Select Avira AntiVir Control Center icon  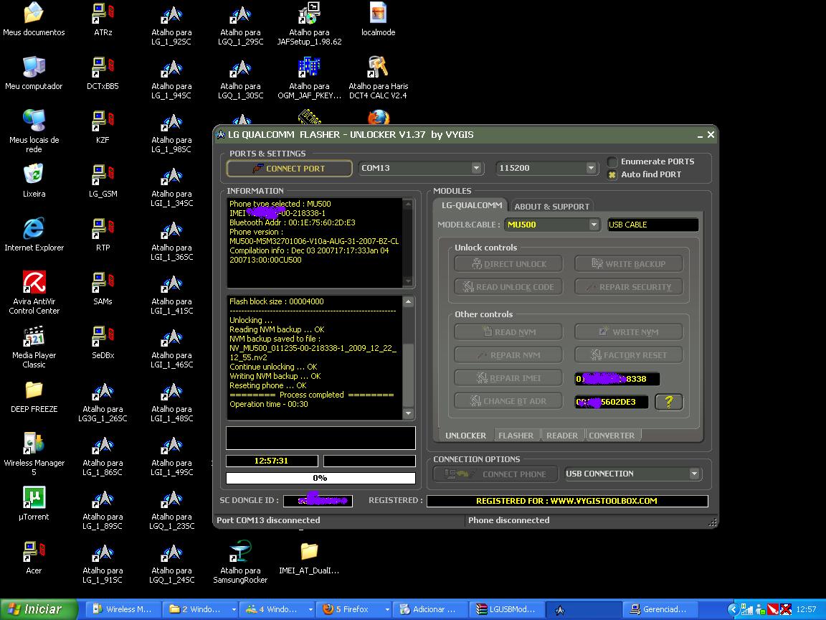click(x=34, y=293)
